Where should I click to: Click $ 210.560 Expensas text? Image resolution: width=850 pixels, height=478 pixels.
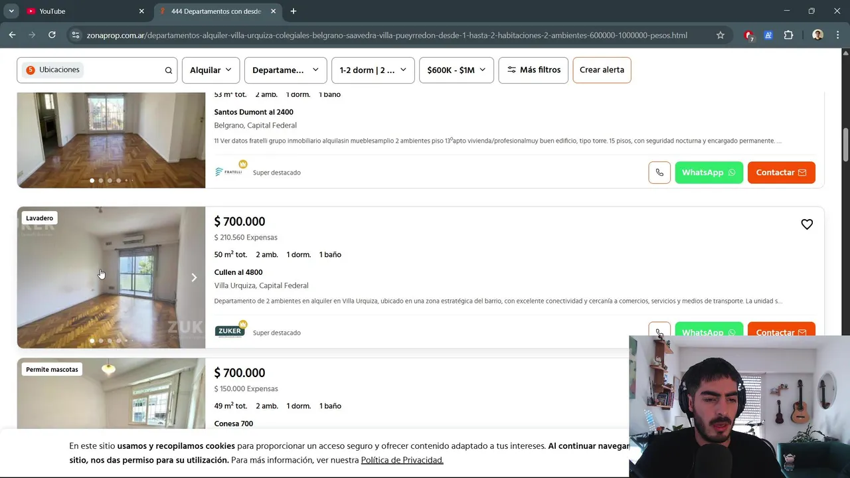click(246, 238)
